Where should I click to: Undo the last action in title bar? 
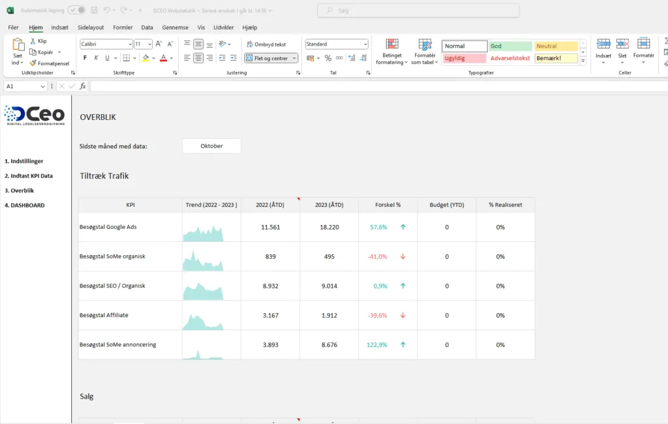106,10
